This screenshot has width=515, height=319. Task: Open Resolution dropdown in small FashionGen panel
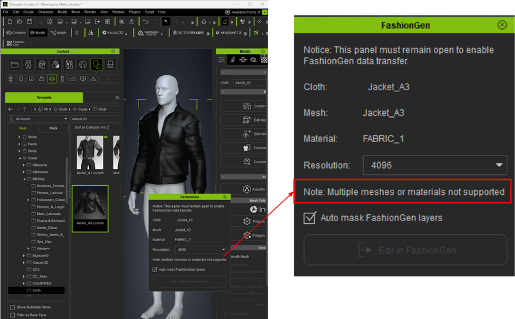coord(200,250)
